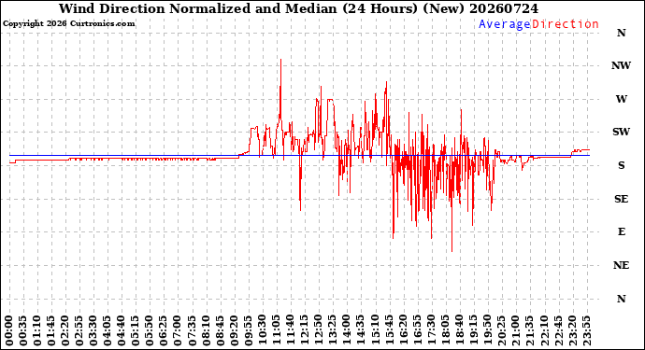This screenshot has height=350, width=645.
Task: Click the 19:15 time axis label
Action: click(x=473, y=330)
